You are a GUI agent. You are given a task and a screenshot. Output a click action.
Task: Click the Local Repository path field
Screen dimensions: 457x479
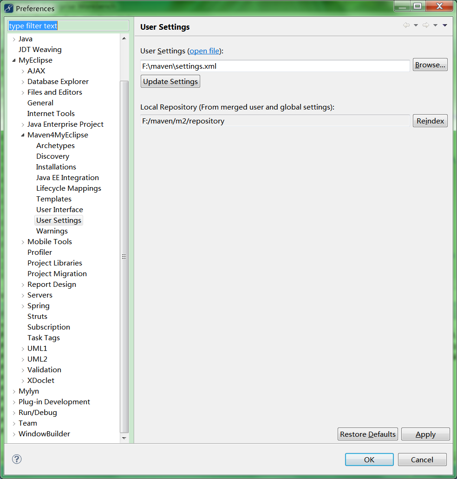(x=275, y=121)
